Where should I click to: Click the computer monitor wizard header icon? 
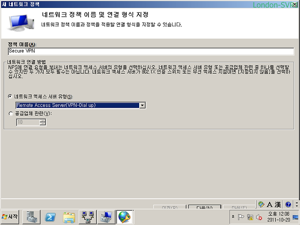click(21, 22)
